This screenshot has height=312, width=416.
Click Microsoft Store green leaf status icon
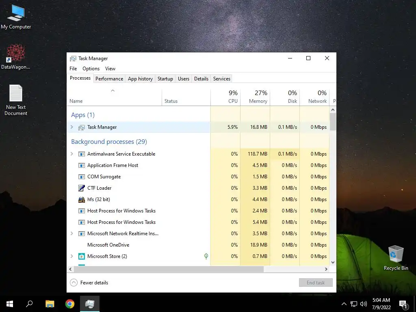206,256
